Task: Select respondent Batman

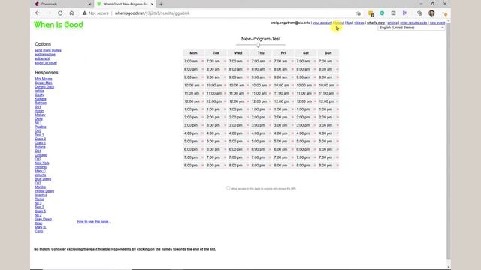Action: (x=41, y=103)
